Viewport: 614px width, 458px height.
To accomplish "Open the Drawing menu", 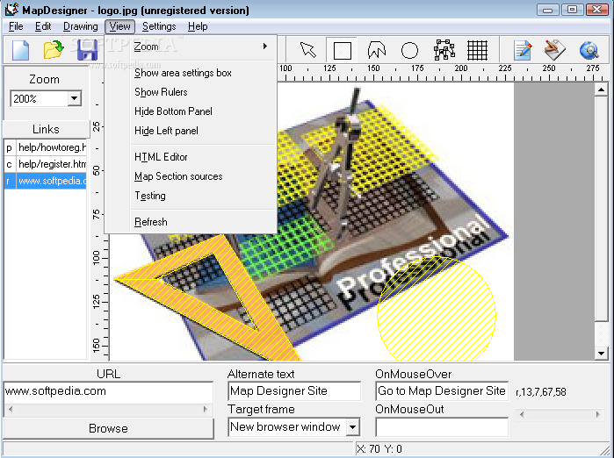I will coord(81,26).
